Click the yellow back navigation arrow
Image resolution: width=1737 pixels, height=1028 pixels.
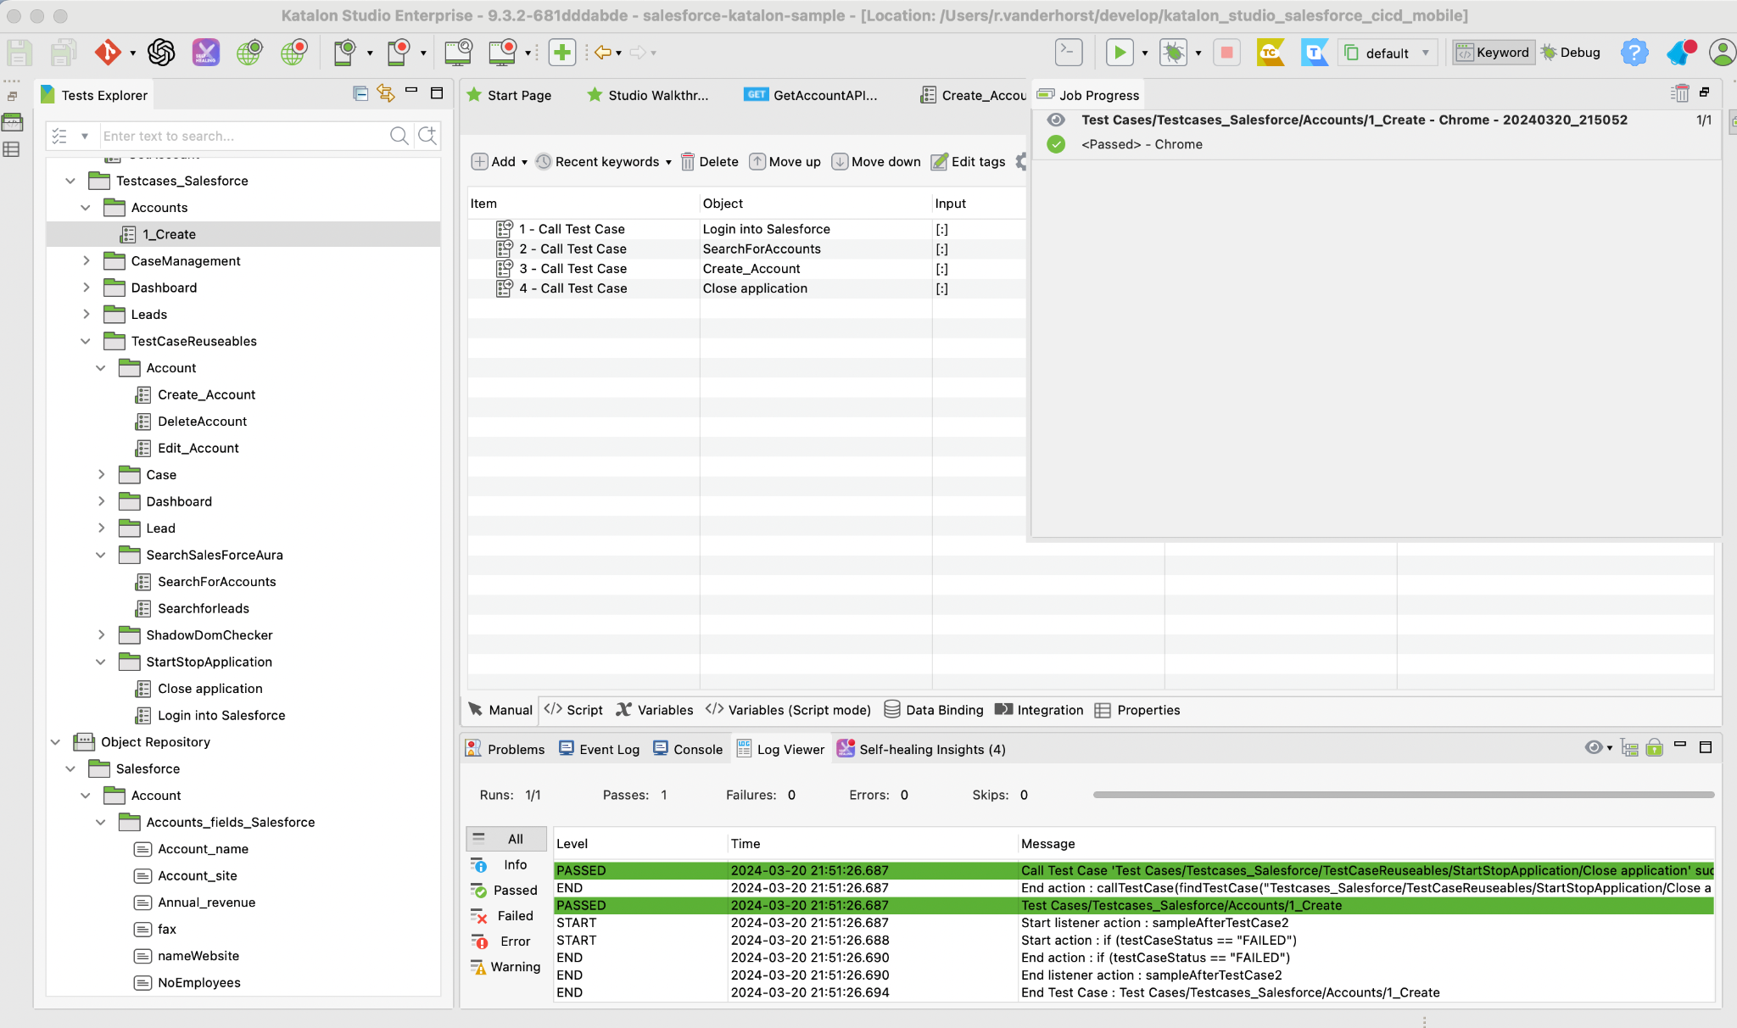tap(603, 53)
